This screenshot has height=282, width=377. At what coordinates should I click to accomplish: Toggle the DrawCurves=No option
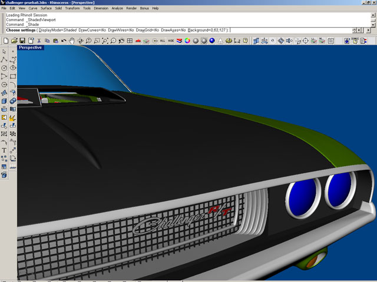92,30
